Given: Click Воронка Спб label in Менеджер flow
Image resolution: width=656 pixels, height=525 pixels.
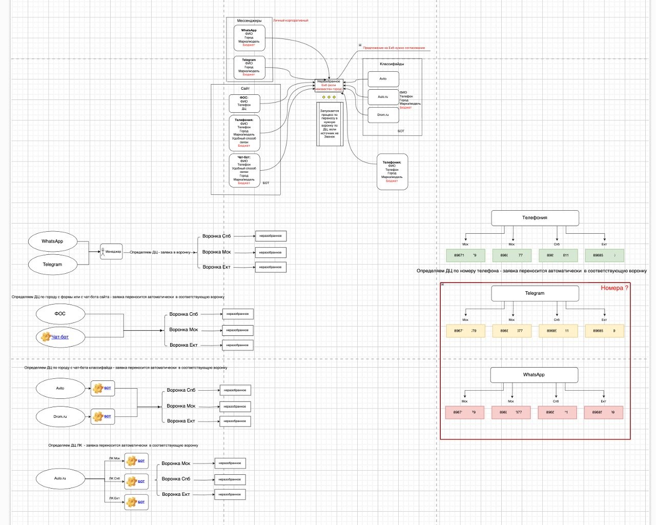Looking at the screenshot, I should pyautogui.click(x=217, y=236).
